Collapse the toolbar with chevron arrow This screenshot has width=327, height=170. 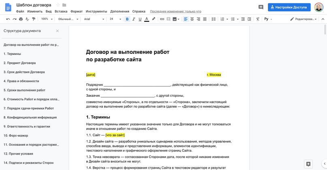click(323, 19)
